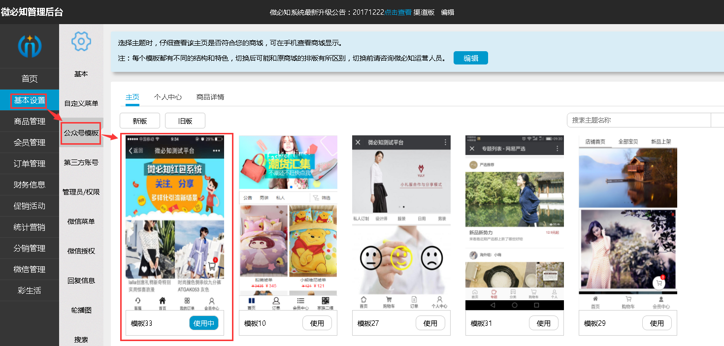Click the 使用中 button on 模板33
This screenshot has height=346, width=724.
click(x=203, y=323)
